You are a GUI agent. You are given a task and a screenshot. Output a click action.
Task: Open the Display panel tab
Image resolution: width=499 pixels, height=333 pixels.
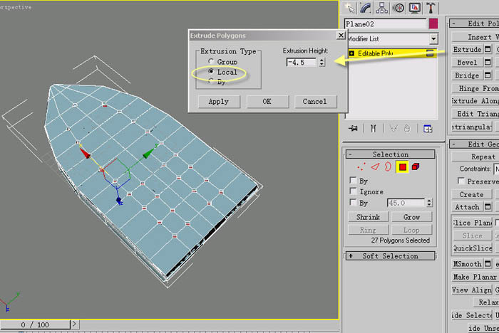(415, 8)
